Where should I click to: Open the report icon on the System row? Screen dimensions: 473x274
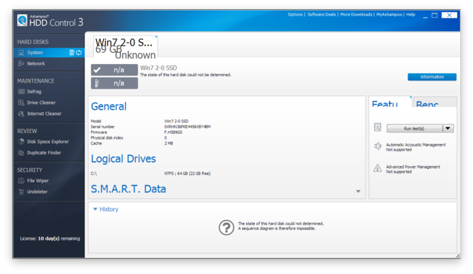(72, 53)
